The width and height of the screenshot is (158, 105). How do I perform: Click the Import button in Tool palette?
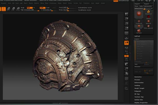(x=139, y=4)
